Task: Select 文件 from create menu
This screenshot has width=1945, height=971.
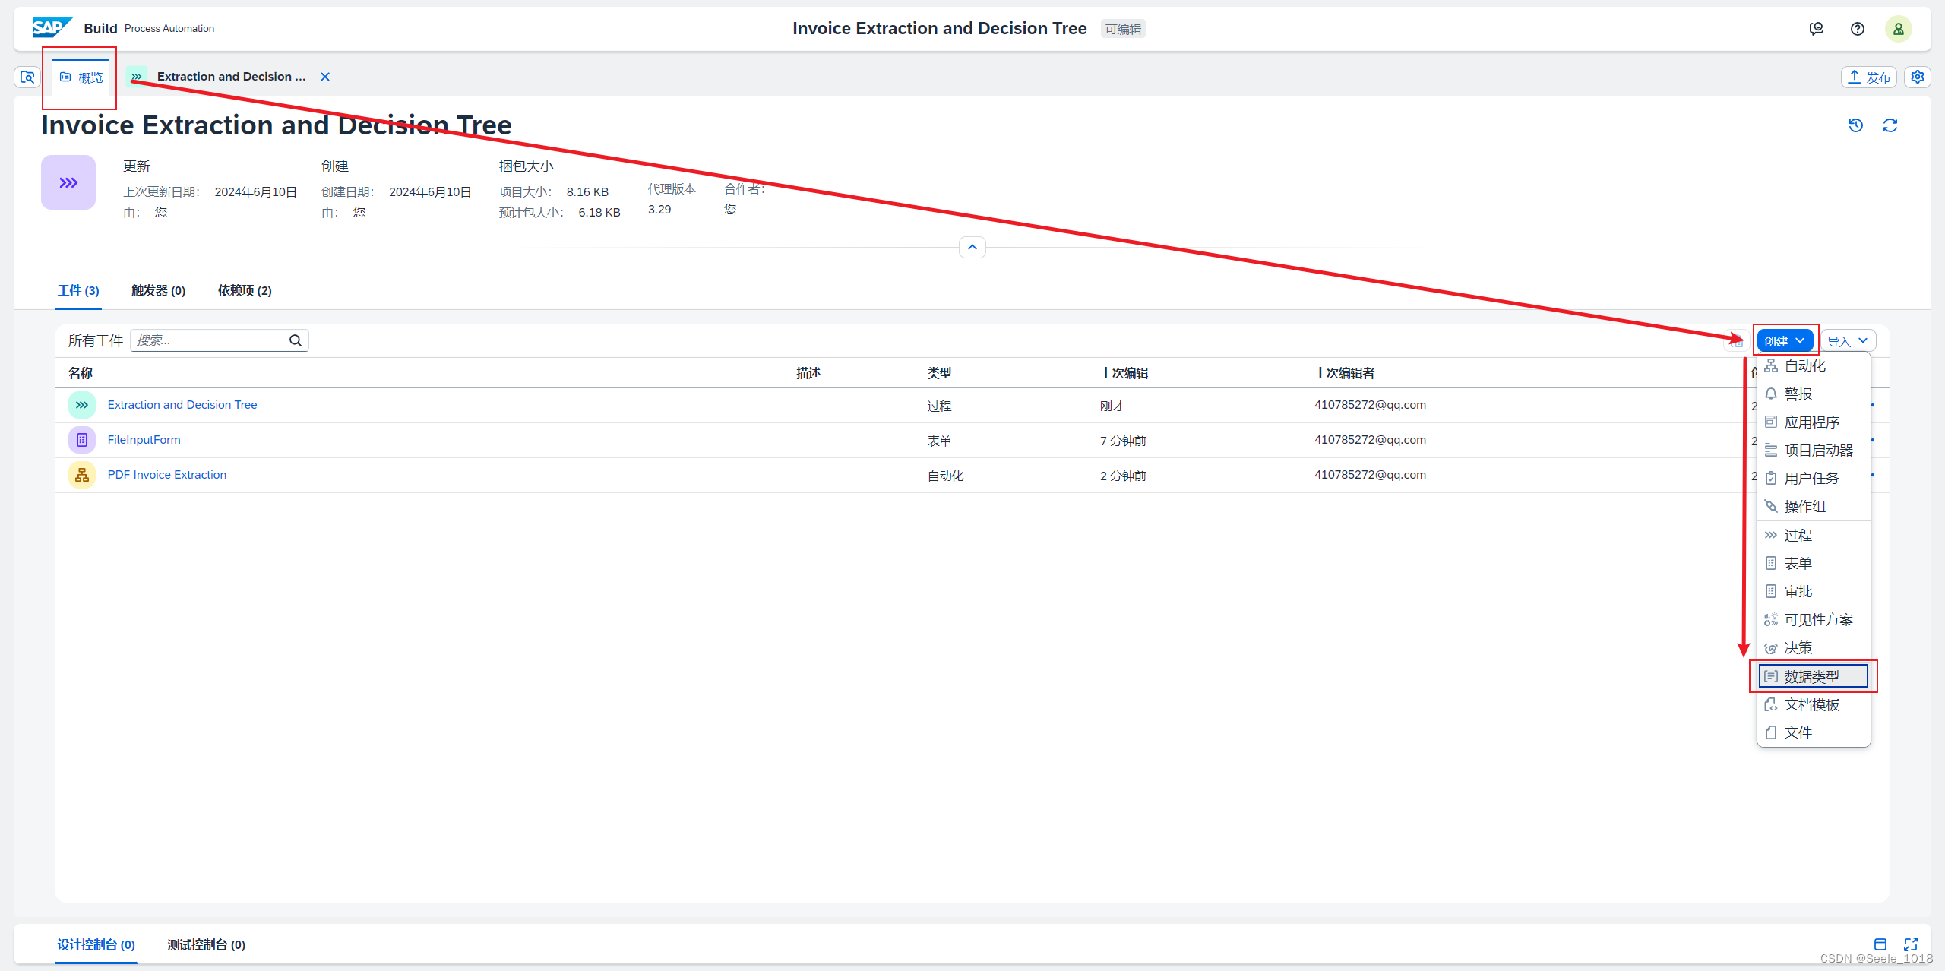Action: [1814, 732]
